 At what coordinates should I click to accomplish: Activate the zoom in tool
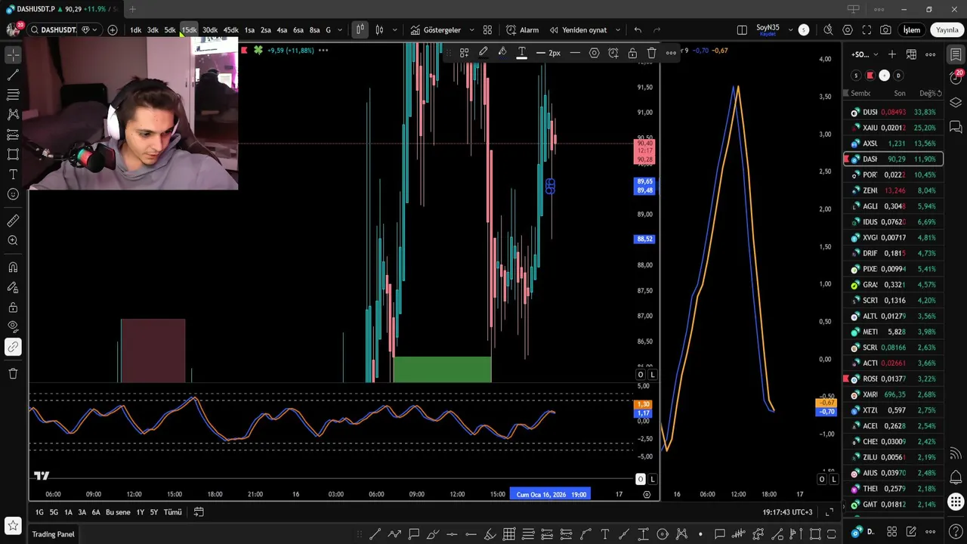(x=13, y=240)
